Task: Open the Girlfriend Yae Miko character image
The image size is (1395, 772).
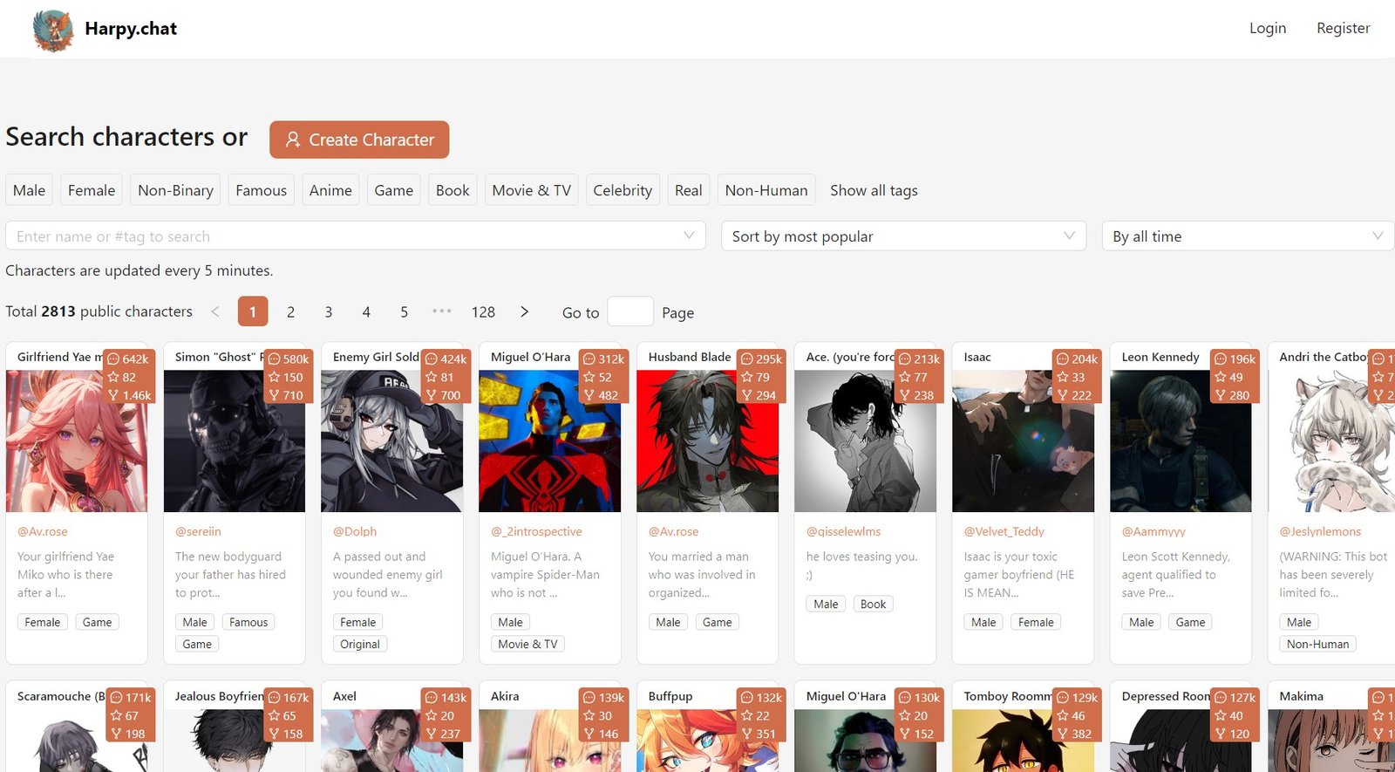Action: (x=77, y=441)
